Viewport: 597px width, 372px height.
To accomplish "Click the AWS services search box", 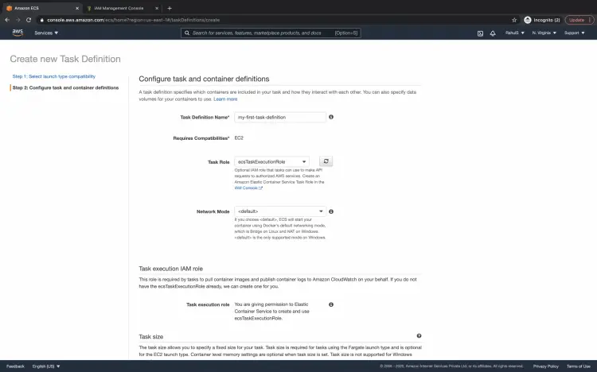I will (271, 33).
